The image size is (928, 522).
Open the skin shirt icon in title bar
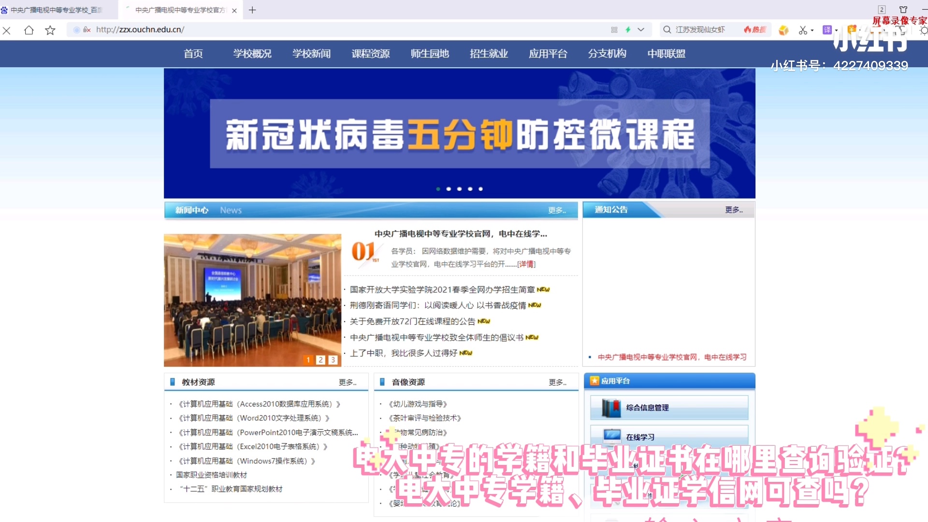click(x=903, y=10)
